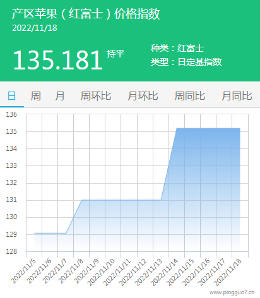The width and height of the screenshot is (260, 298).
Task: Click the 持平 status indicator
Action: 115,54
